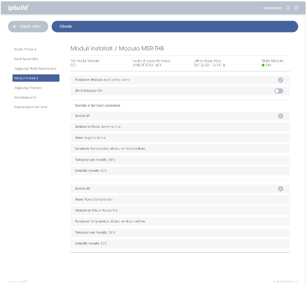Toggle the Stato Modulo switch
Image resolution: width=306 pixels, height=288 pixels.
(x=278, y=91)
